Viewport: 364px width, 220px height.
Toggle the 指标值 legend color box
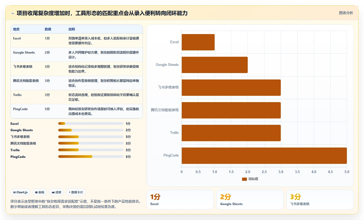point(244,179)
